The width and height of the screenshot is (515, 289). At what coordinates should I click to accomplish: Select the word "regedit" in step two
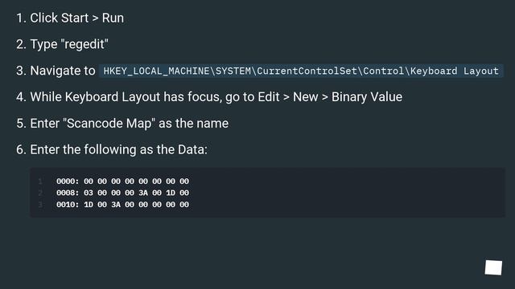pyautogui.click(x=84, y=44)
